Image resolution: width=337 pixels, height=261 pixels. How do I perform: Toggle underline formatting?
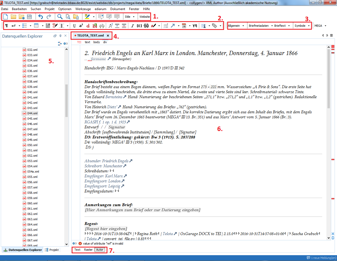tap(74, 26)
